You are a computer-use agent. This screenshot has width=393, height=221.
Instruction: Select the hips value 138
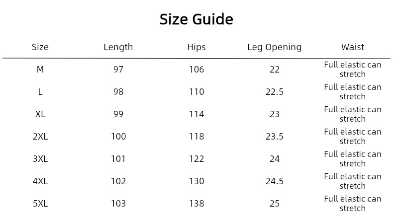(196, 204)
